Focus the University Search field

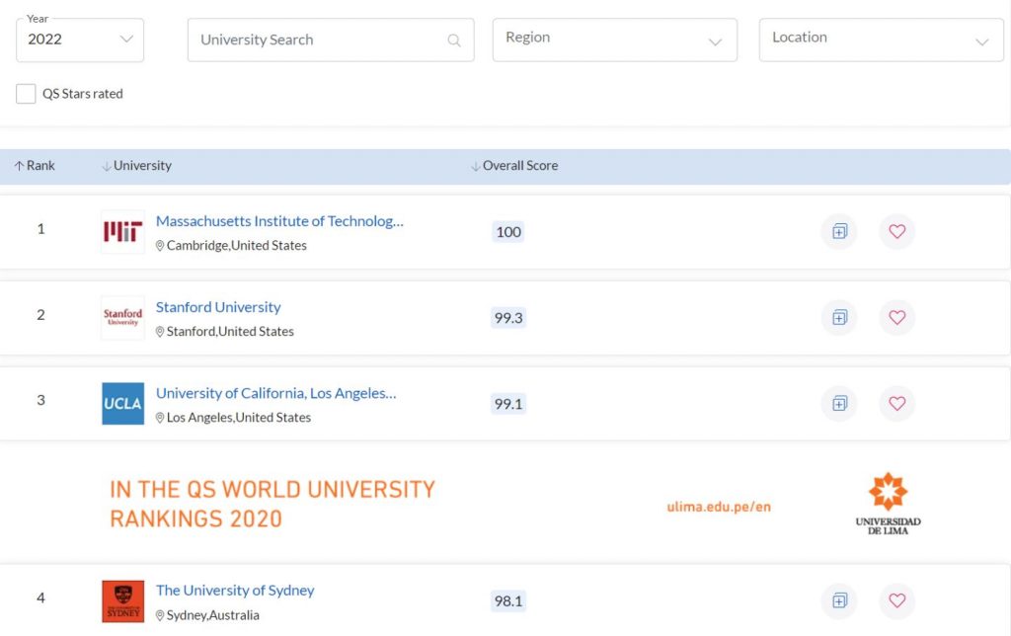331,40
